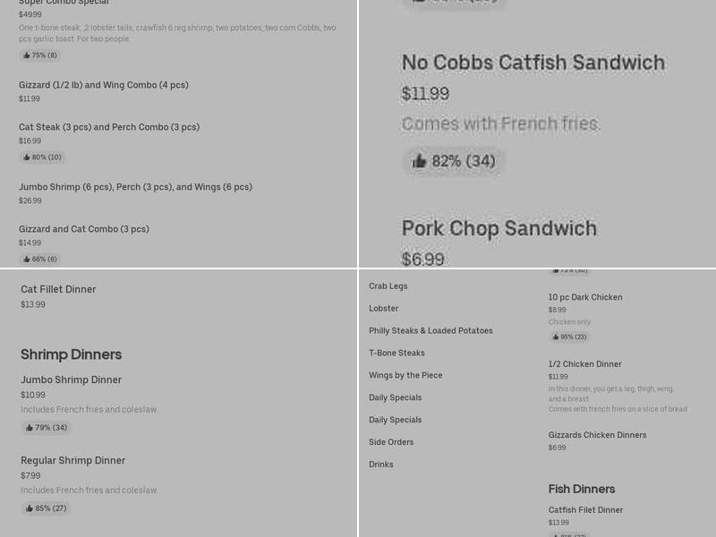Select Crab Legs from the category list
The width and height of the screenshot is (716, 537).
click(386, 286)
